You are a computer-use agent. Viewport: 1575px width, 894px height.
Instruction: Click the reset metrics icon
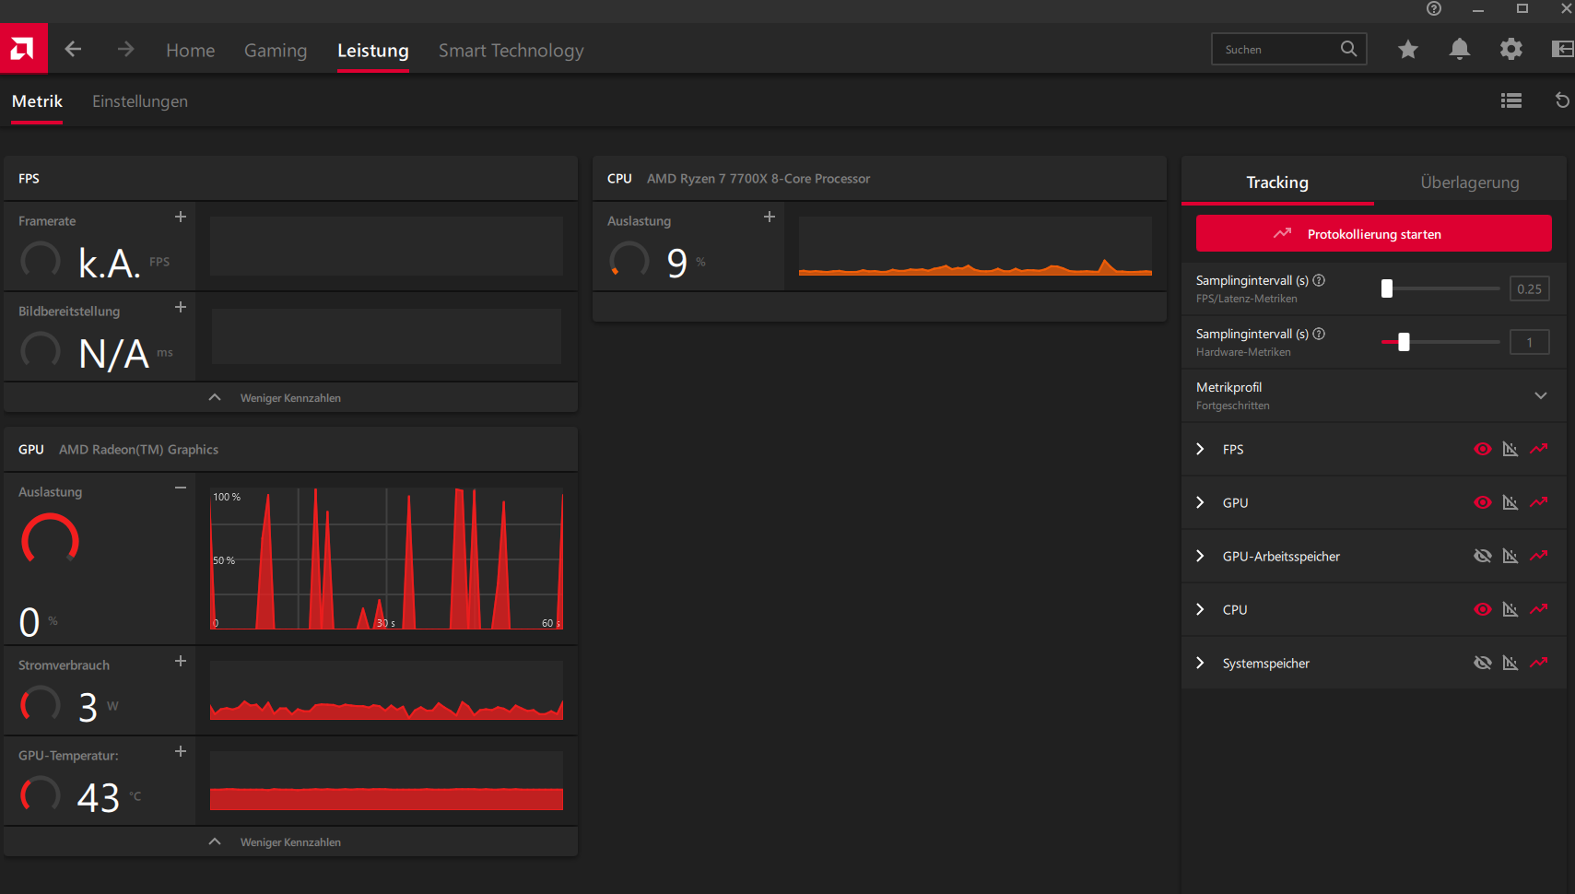[x=1562, y=100]
